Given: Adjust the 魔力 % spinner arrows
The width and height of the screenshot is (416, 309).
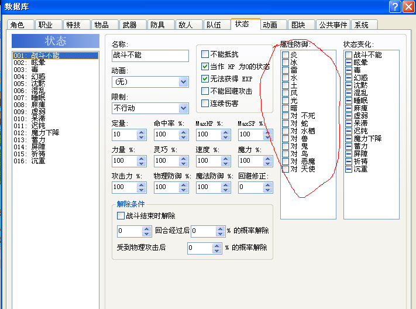Looking at the screenshot, I should [x=268, y=161].
